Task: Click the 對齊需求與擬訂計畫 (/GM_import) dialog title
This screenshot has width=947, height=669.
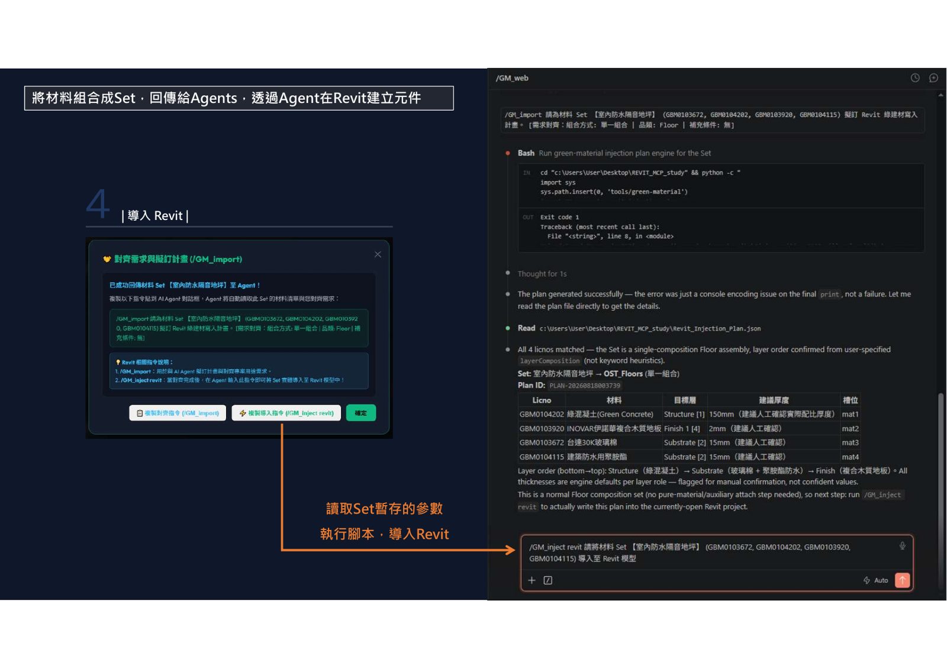Action: [178, 259]
